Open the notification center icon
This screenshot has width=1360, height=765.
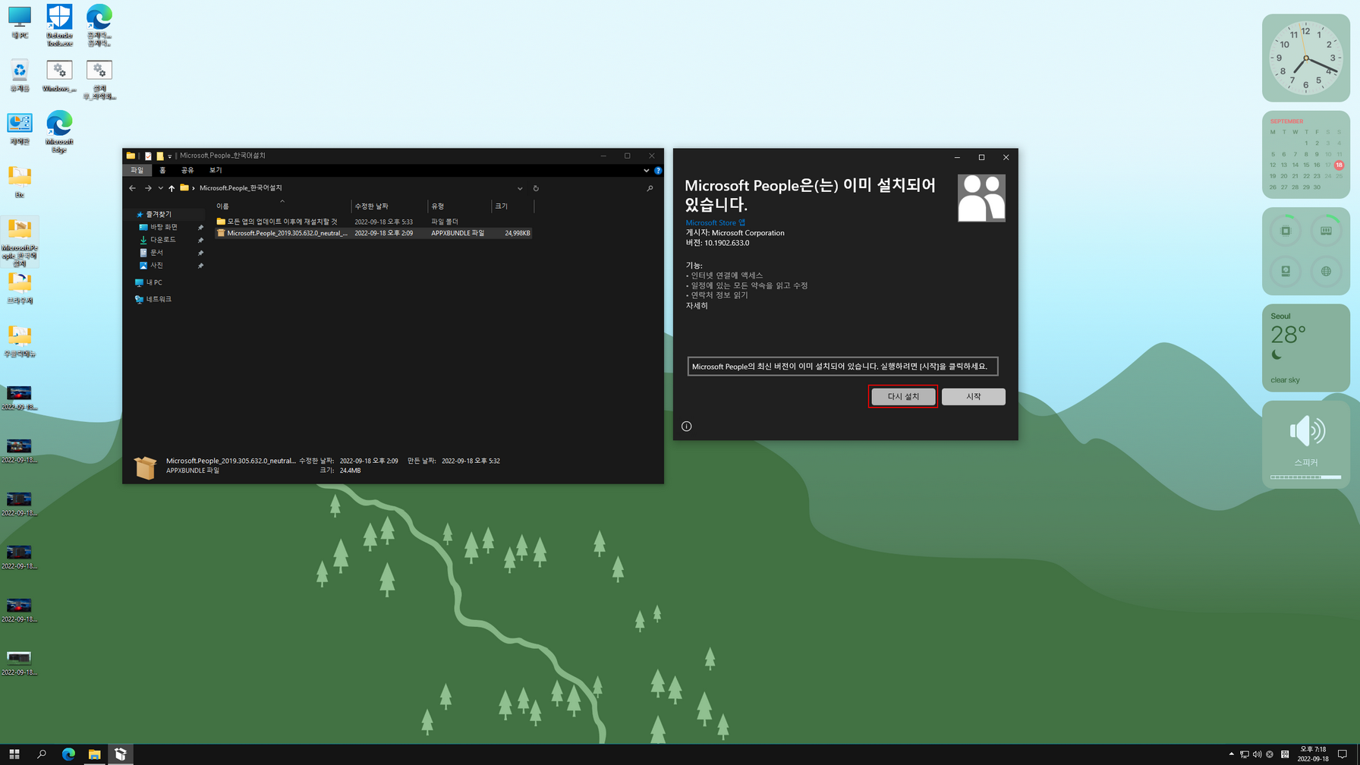(1343, 754)
